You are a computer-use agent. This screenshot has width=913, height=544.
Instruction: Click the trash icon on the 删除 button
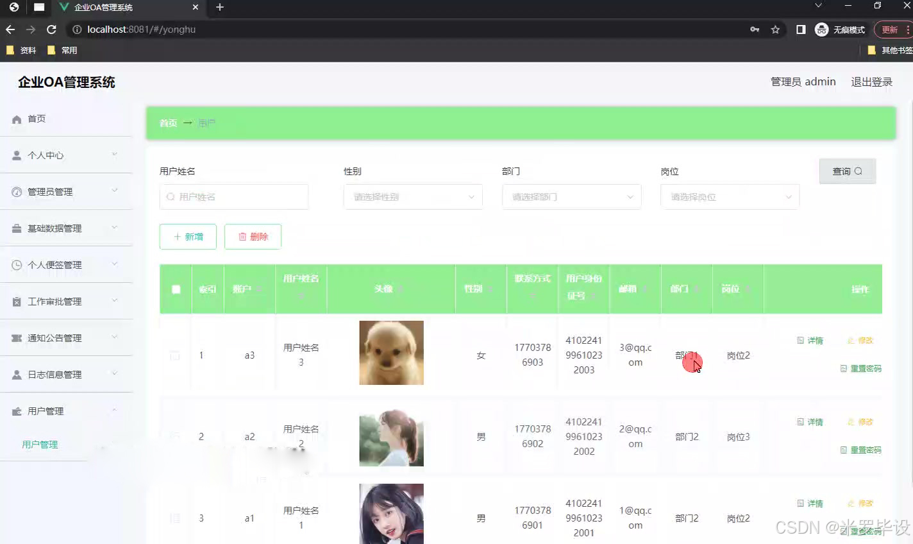244,236
